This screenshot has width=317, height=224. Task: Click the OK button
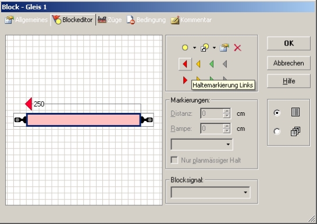(288, 43)
